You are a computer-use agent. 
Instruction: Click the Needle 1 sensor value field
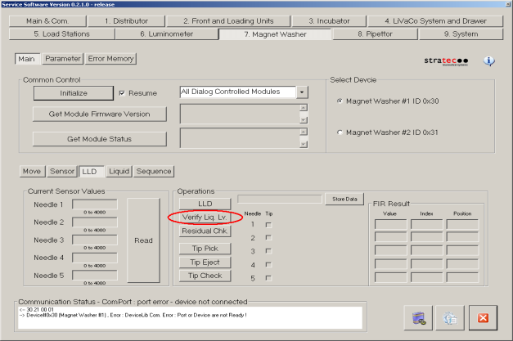(94, 204)
